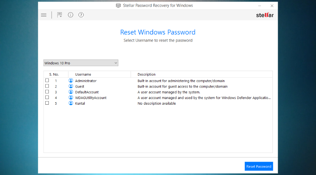
Task: Enable the checkbox for Kuntal user
Action: 47,103
